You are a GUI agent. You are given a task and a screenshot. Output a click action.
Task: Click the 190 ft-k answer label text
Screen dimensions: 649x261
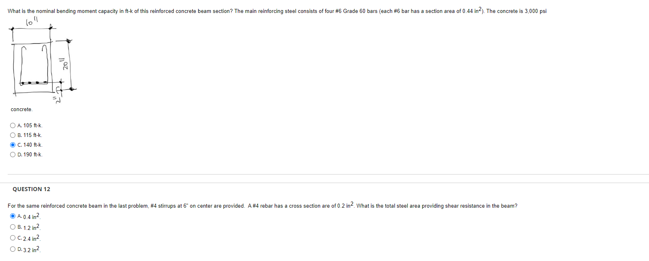(x=30, y=154)
